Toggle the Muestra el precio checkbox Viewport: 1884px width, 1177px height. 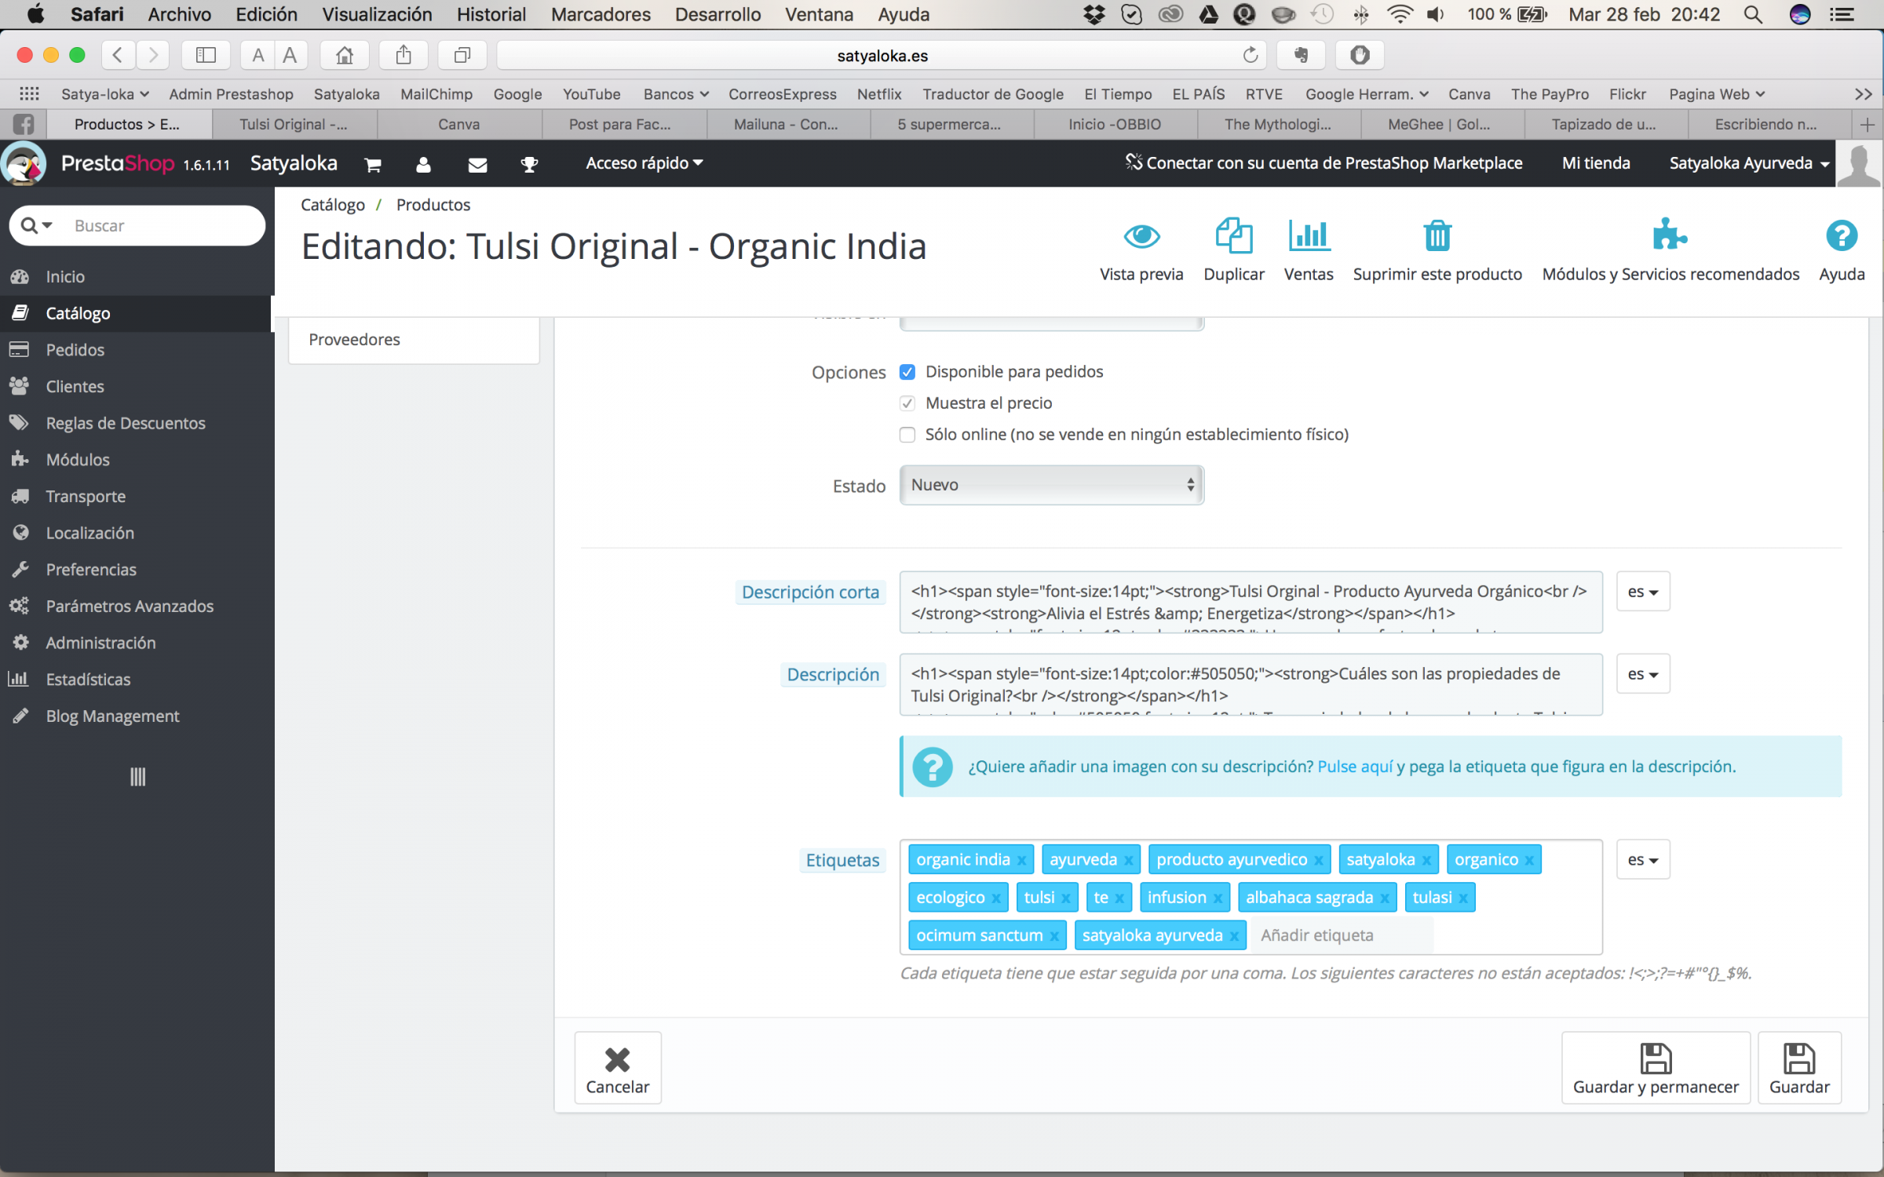(x=907, y=403)
